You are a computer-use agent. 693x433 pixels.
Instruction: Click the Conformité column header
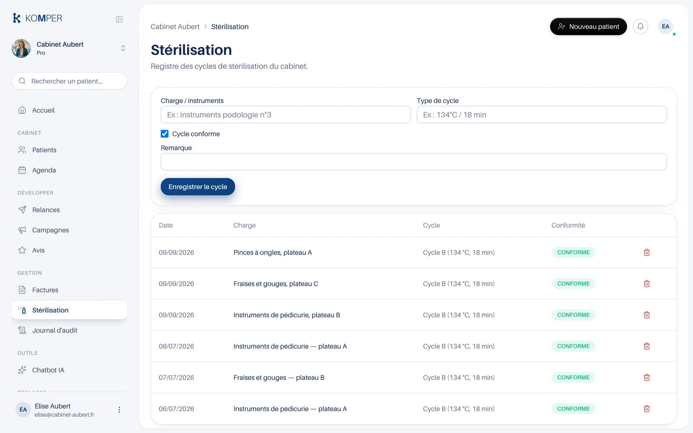[568, 225]
